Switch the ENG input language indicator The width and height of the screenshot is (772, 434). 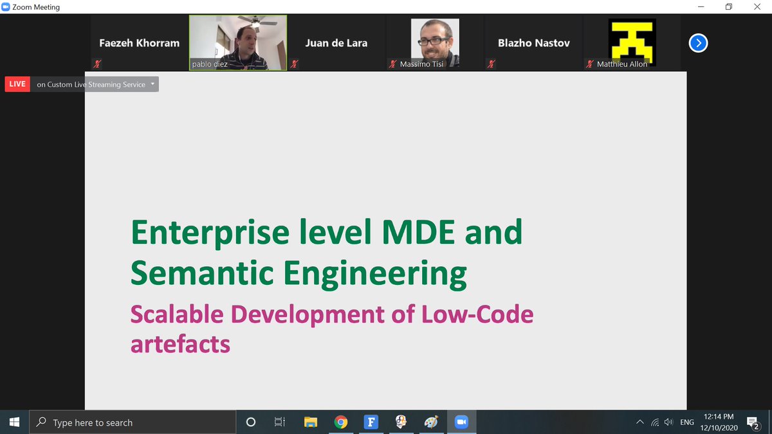[x=687, y=422]
